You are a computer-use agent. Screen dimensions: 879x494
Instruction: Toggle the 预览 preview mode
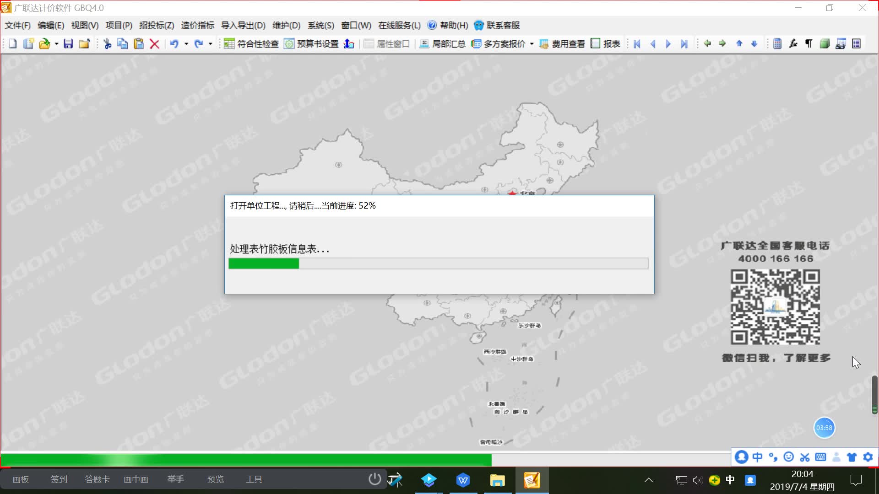(x=215, y=479)
